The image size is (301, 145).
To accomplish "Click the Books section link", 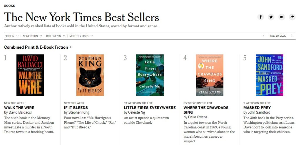I will 9,6.
